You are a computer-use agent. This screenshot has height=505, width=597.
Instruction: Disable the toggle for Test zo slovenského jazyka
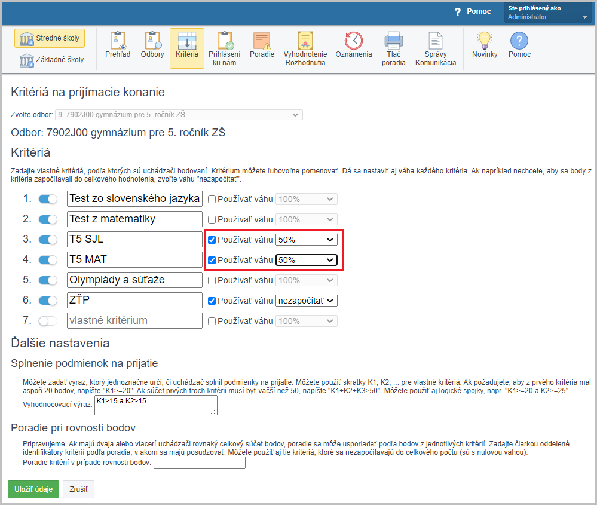click(48, 199)
